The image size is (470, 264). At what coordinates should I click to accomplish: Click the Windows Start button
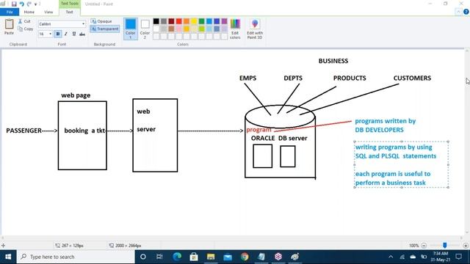pos(8,257)
